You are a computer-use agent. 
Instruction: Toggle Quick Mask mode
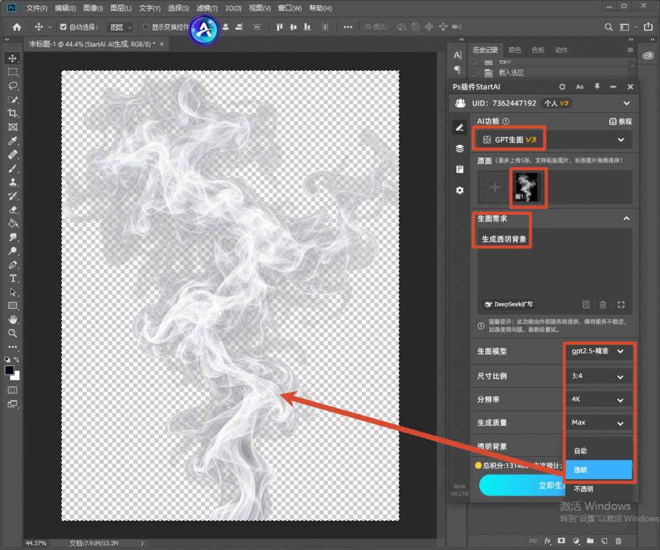click(x=13, y=390)
